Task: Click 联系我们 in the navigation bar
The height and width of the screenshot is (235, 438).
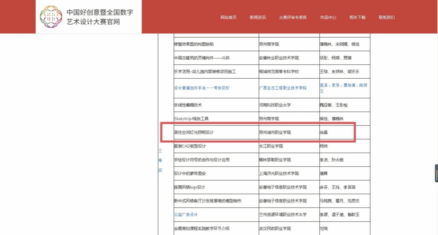Action: tap(386, 18)
